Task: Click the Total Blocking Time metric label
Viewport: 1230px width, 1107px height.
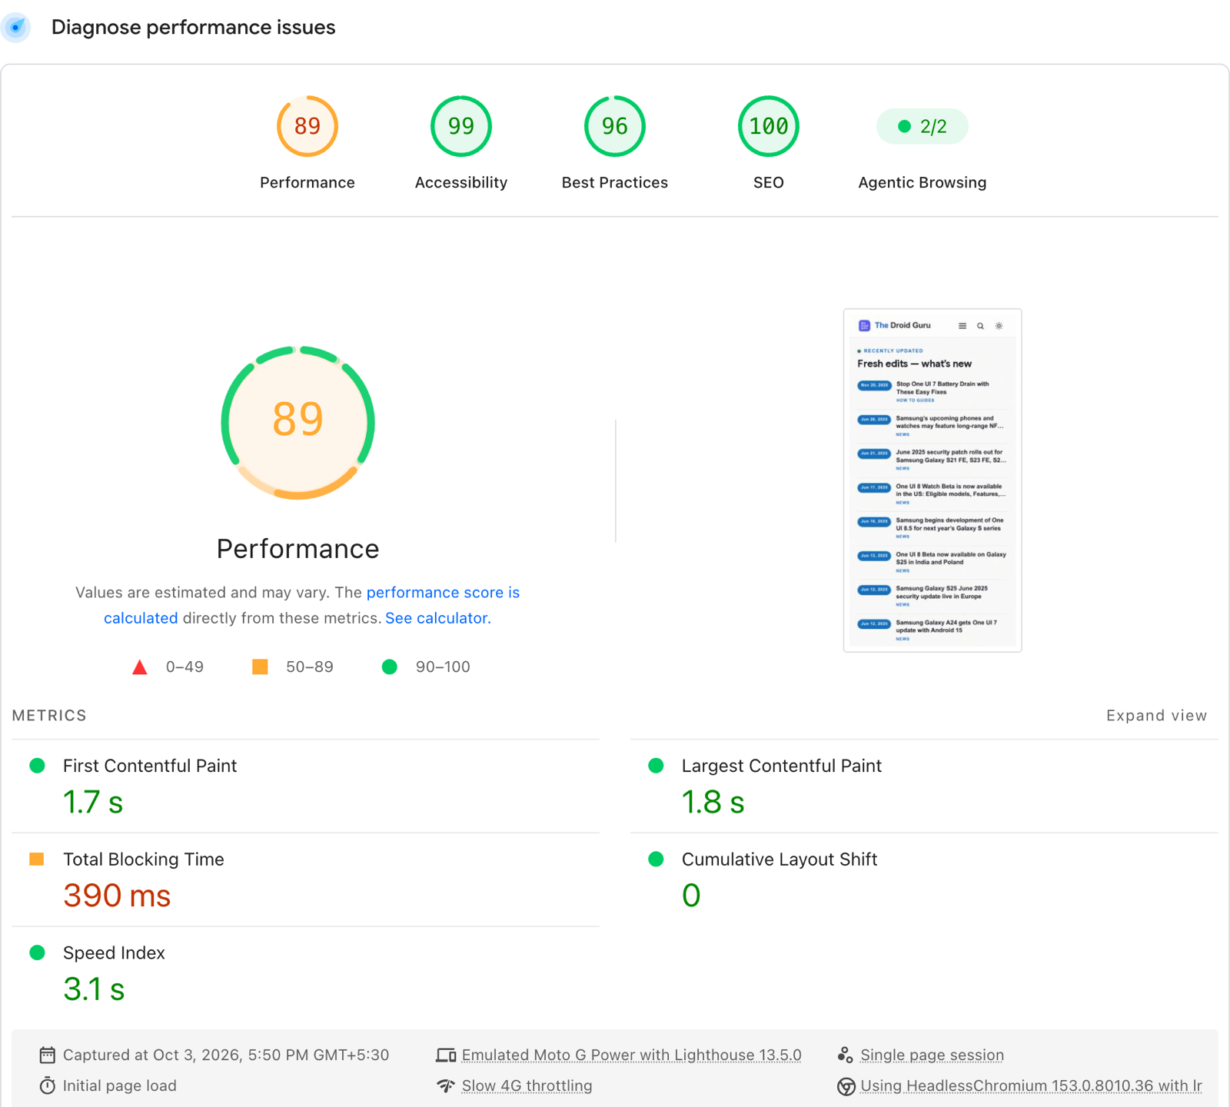Action: point(144,859)
